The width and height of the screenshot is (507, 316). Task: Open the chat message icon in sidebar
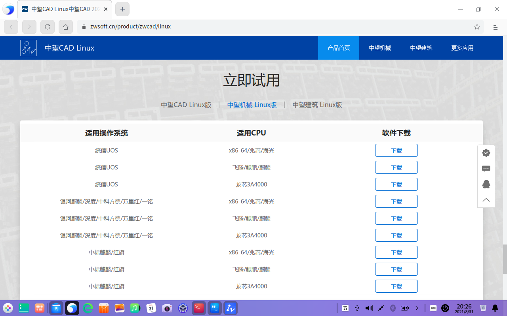click(486, 169)
